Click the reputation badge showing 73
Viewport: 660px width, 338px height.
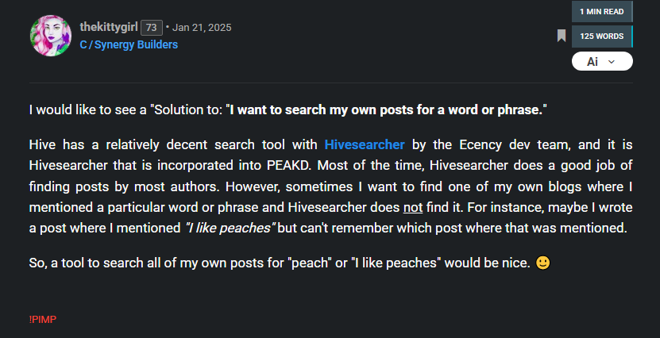coord(151,28)
